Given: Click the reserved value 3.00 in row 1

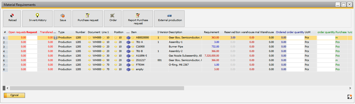Looking at the screenshot, I should [233, 38].
